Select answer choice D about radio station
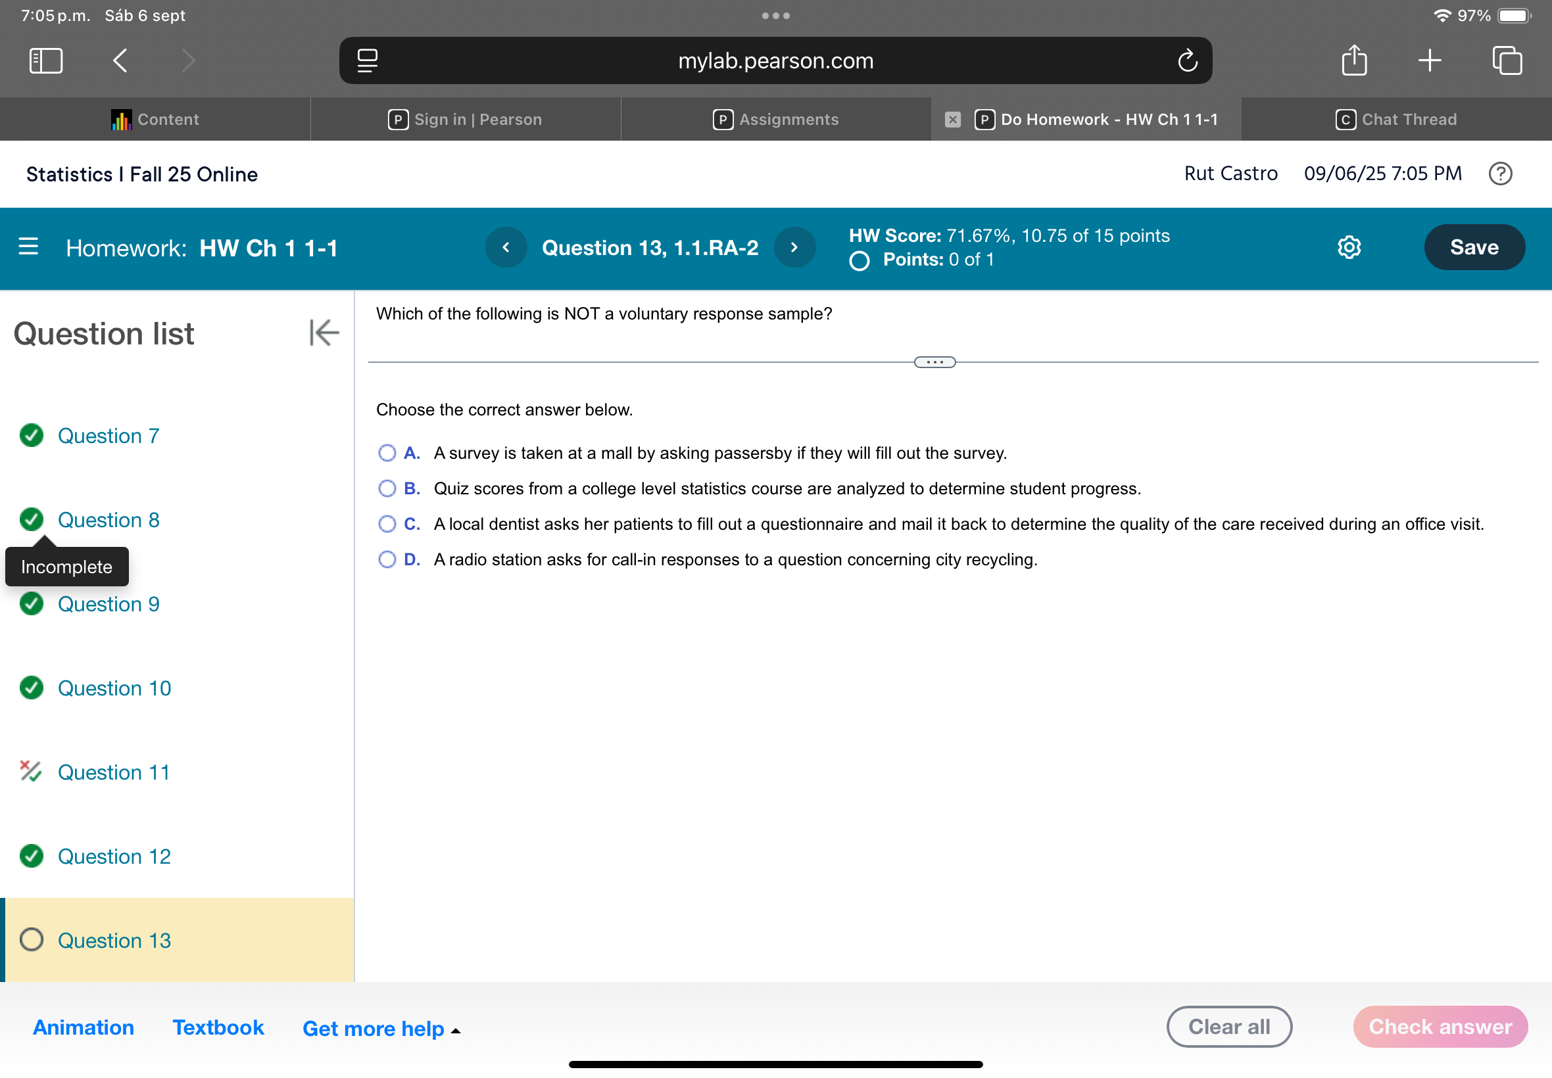Screen dimensions: 1552x1078 pyautogui.click(x=387, y=559)
